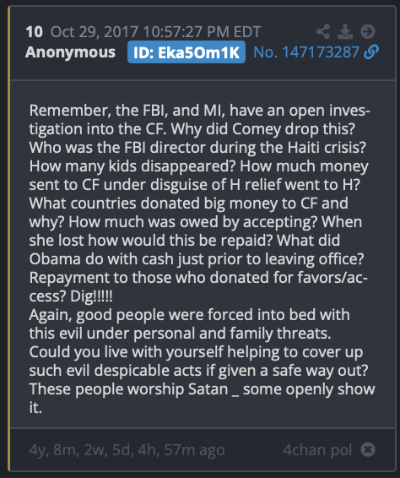
Task: Click the circled X icon near 4chan pol
Action: point(368,449)
